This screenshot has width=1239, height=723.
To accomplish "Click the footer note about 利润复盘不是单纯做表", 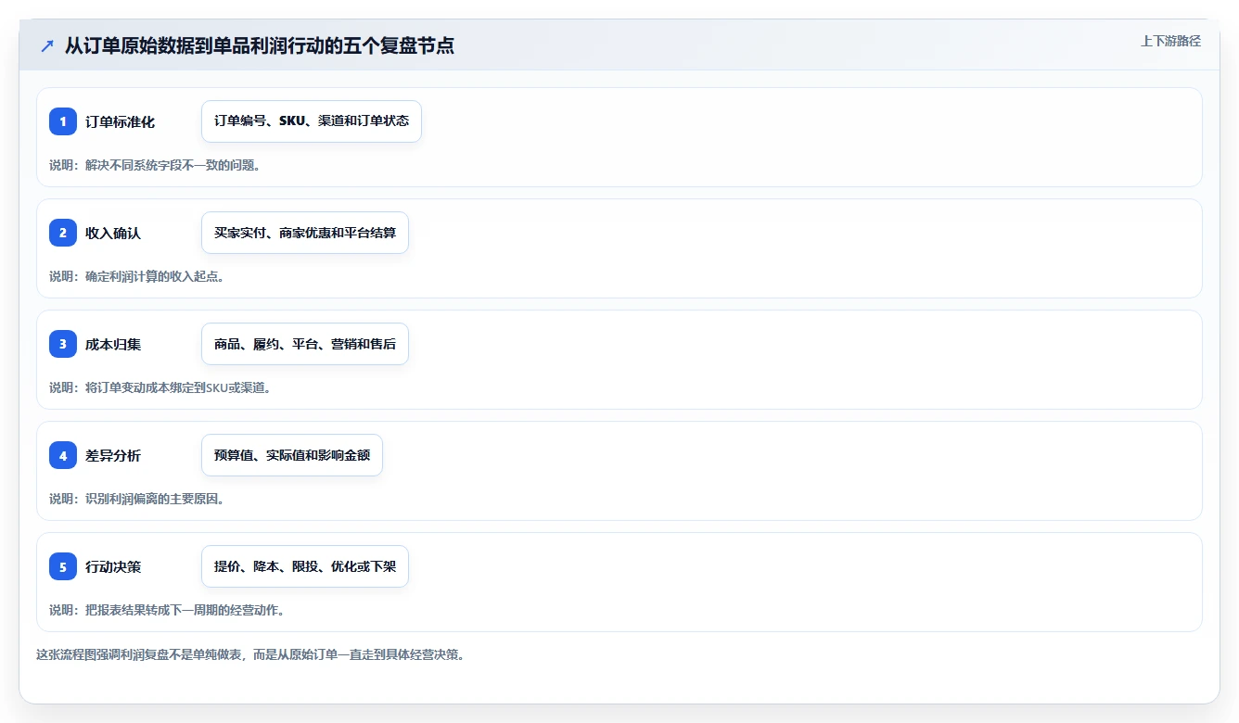I will (250, 654).
